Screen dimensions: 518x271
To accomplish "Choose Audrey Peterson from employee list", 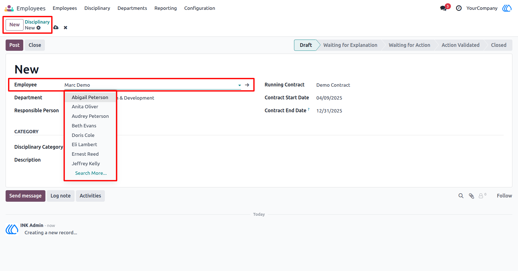I will point(90,116).
